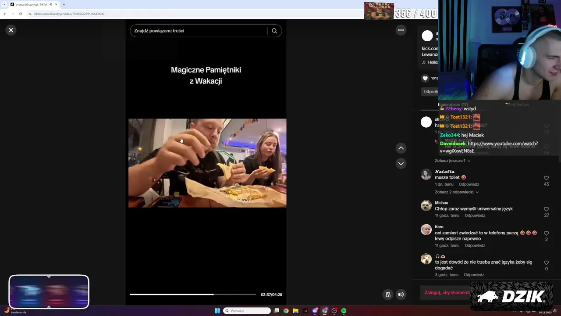
Task: Click the copy-link https field
Action: [x=430, y=91]
